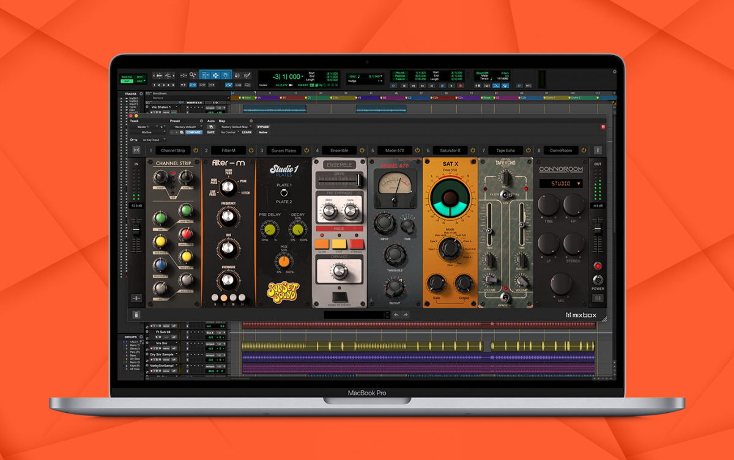The height and width of the screenshot is (460, 734).
Task: Select the Zoomer tool in Pro Tools toolbar
Action: coord(193,75)
